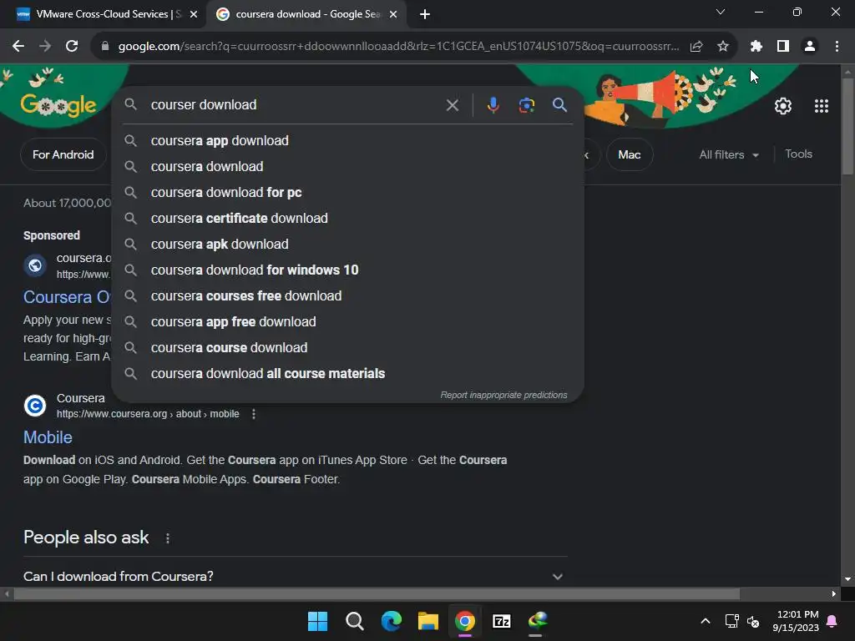Start voice search with the microphone
This screenshot has height=641, width=855.
493,104
